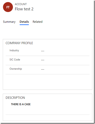Click the Ownership field value
The width and height of the screenshot is (95, 124).
(43, 69)
